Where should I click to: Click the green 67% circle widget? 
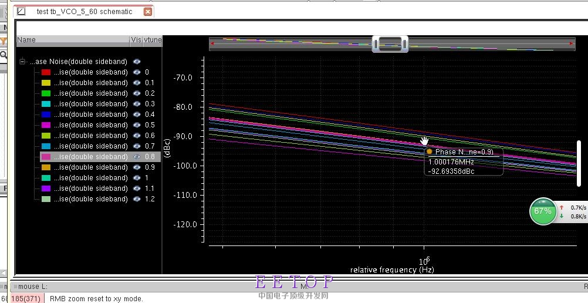point(543,211)
